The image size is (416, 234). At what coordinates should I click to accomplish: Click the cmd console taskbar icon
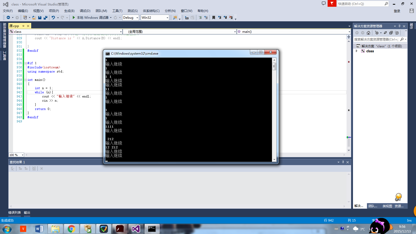coord(152,229)
